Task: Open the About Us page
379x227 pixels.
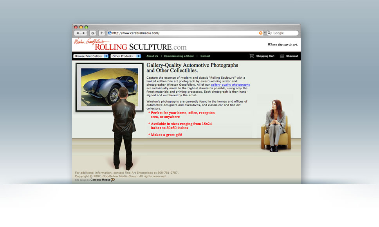Action: point(152,56)
